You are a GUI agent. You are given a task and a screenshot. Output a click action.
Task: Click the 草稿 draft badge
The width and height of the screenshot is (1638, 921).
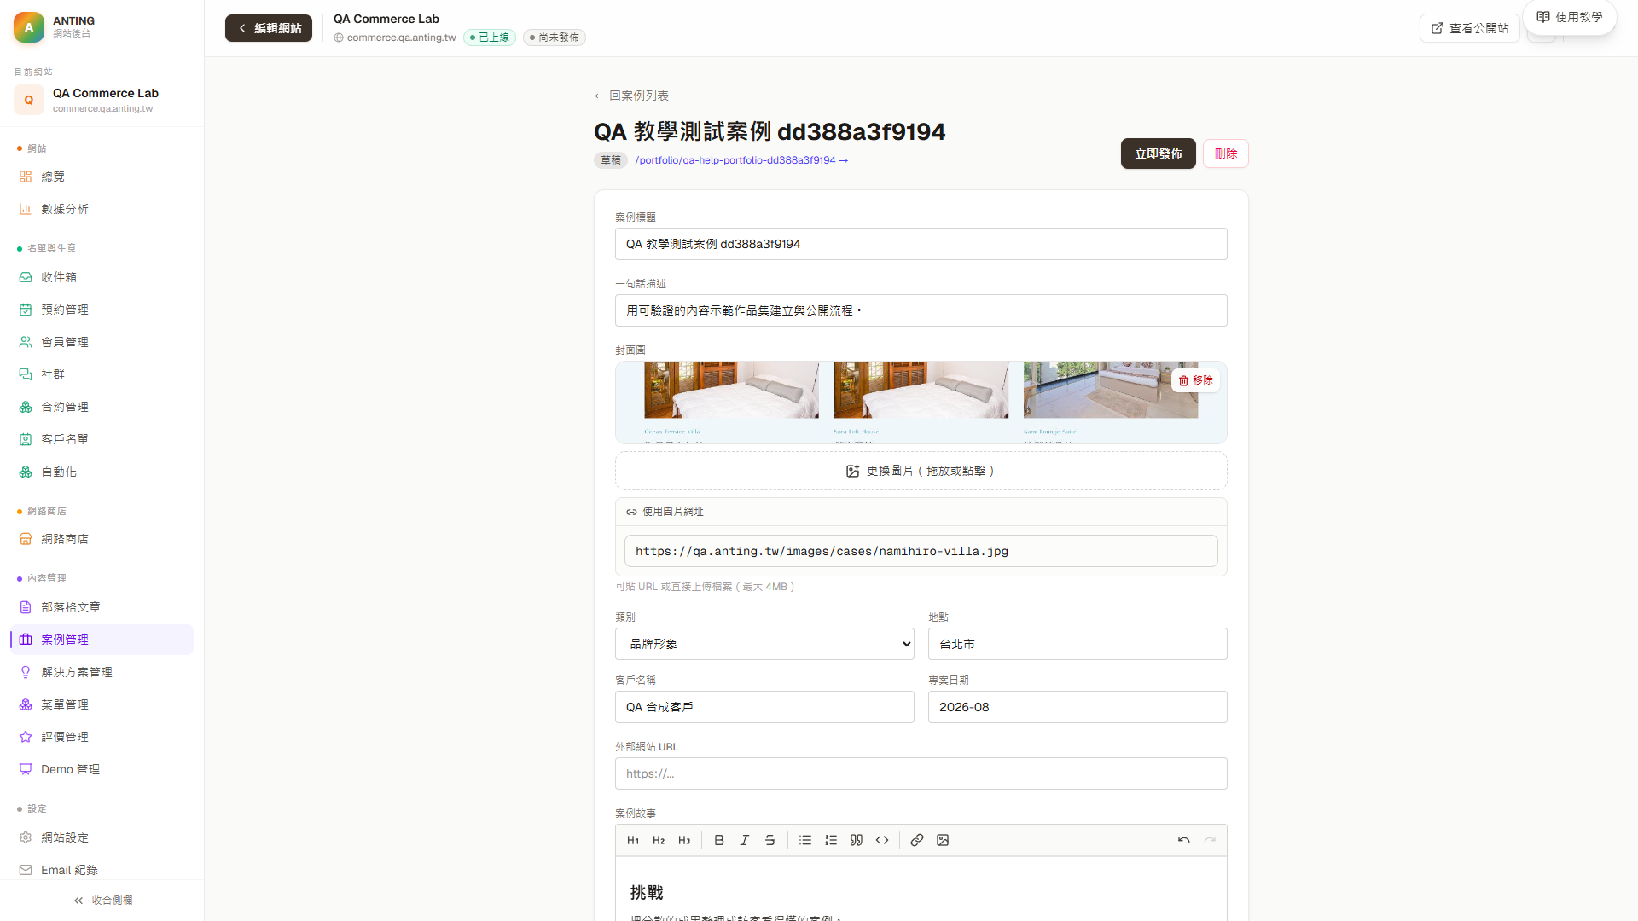coord(611,160)
